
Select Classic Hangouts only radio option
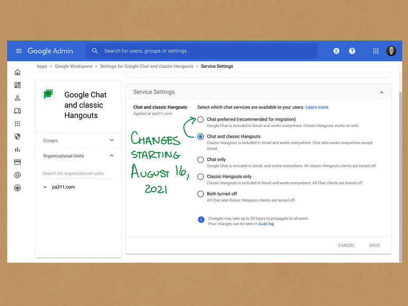click(200, 177)
